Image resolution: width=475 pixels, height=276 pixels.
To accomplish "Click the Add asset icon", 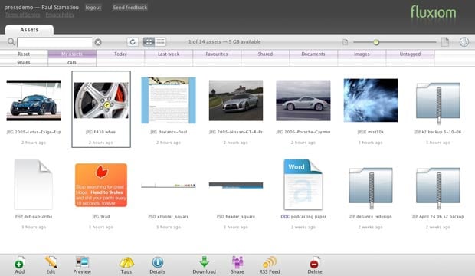I will coord(19,263).
